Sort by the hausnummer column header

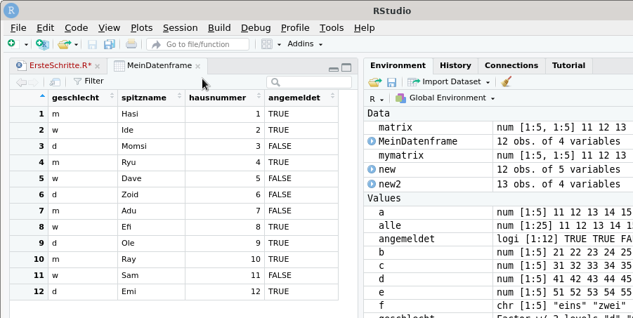[225, 98]
